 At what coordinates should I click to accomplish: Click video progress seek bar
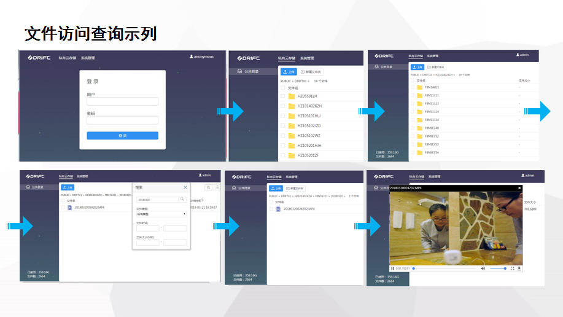[x=445, y=268]
